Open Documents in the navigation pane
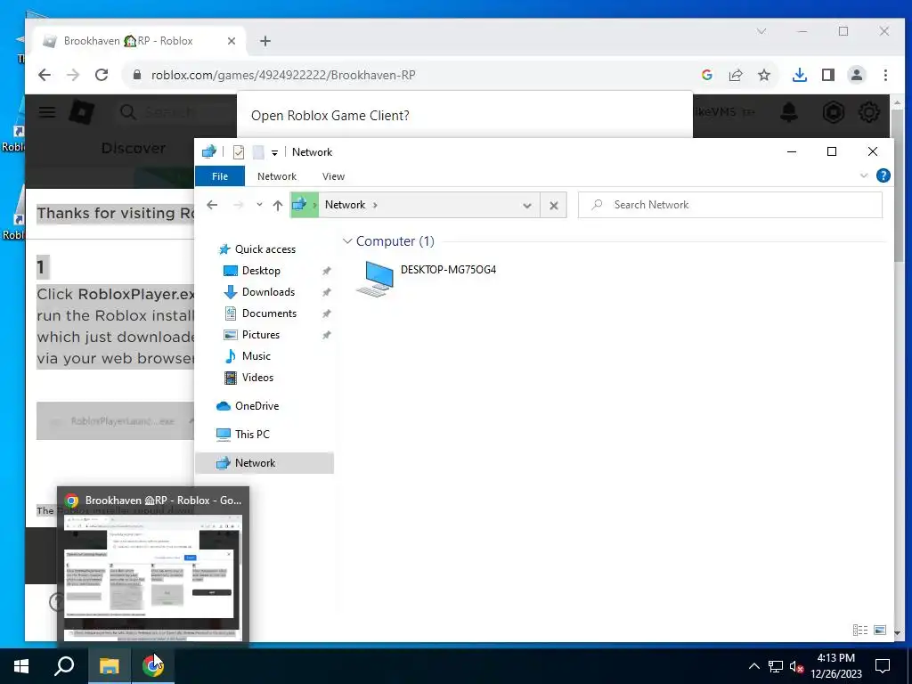 (269, 313)
